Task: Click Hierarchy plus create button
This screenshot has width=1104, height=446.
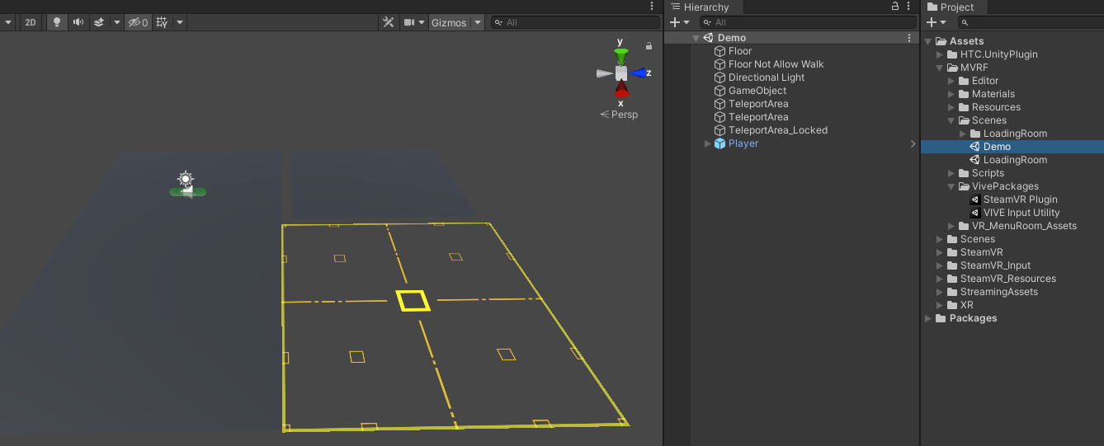Action: click(x=674, y=22)
